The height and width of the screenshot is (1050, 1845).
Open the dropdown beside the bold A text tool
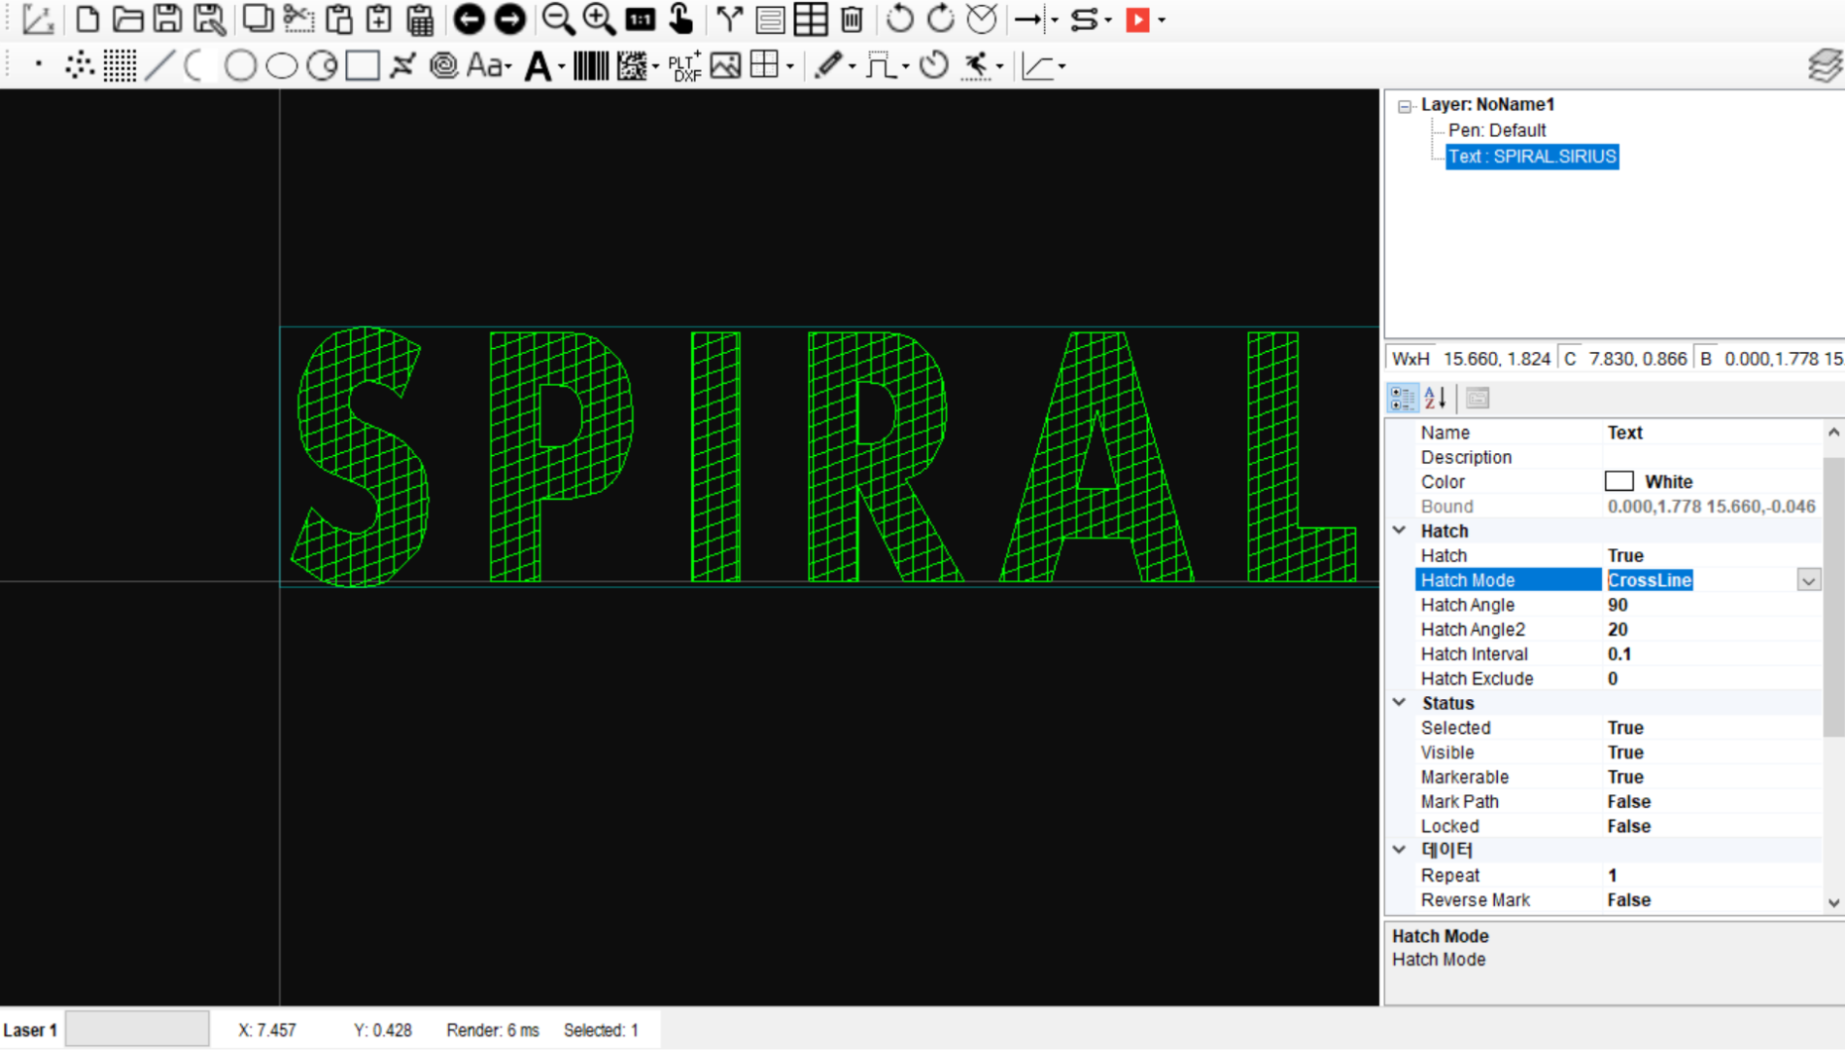562,67
